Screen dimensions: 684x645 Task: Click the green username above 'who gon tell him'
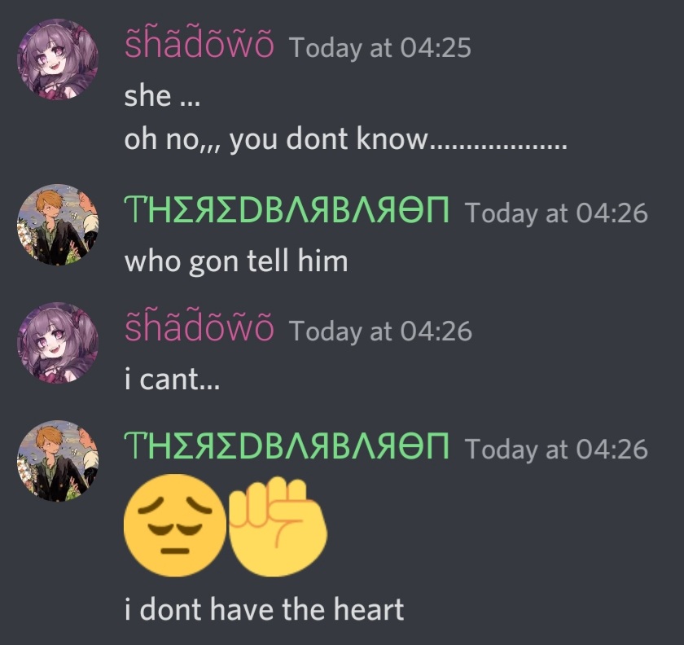pyautogui.click(x=287, y=210)
